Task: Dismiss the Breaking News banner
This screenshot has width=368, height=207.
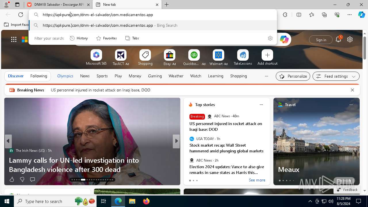Action: pyautogui.click(x=352, y=90)
